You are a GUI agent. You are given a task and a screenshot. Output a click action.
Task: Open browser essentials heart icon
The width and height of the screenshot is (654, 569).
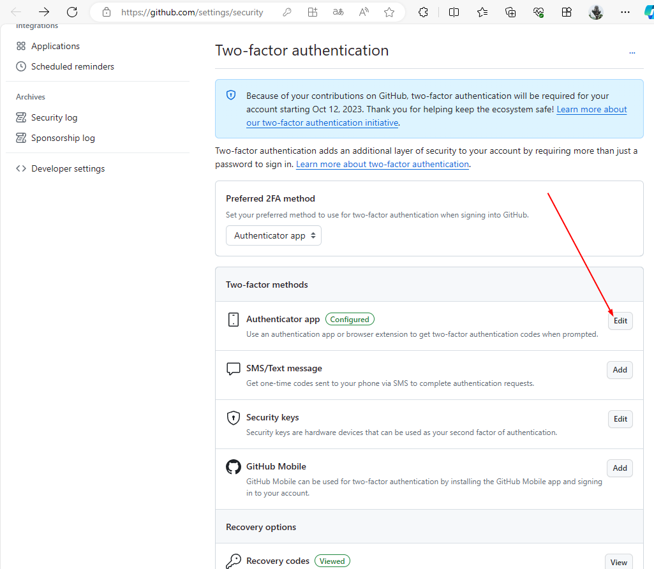tap(539, 12)
